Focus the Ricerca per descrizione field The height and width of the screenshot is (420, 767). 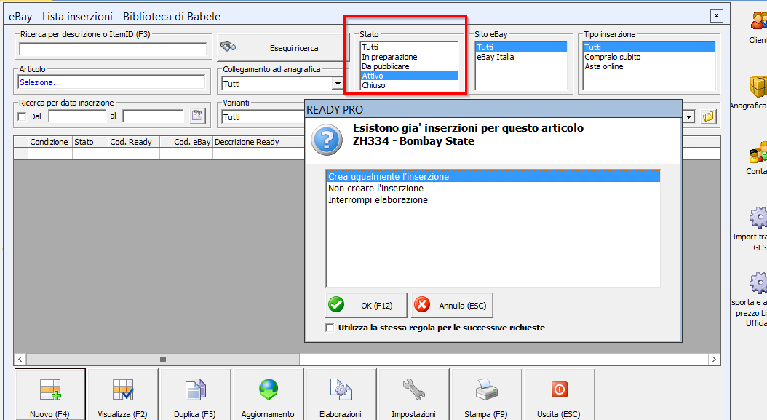[113, 49]
